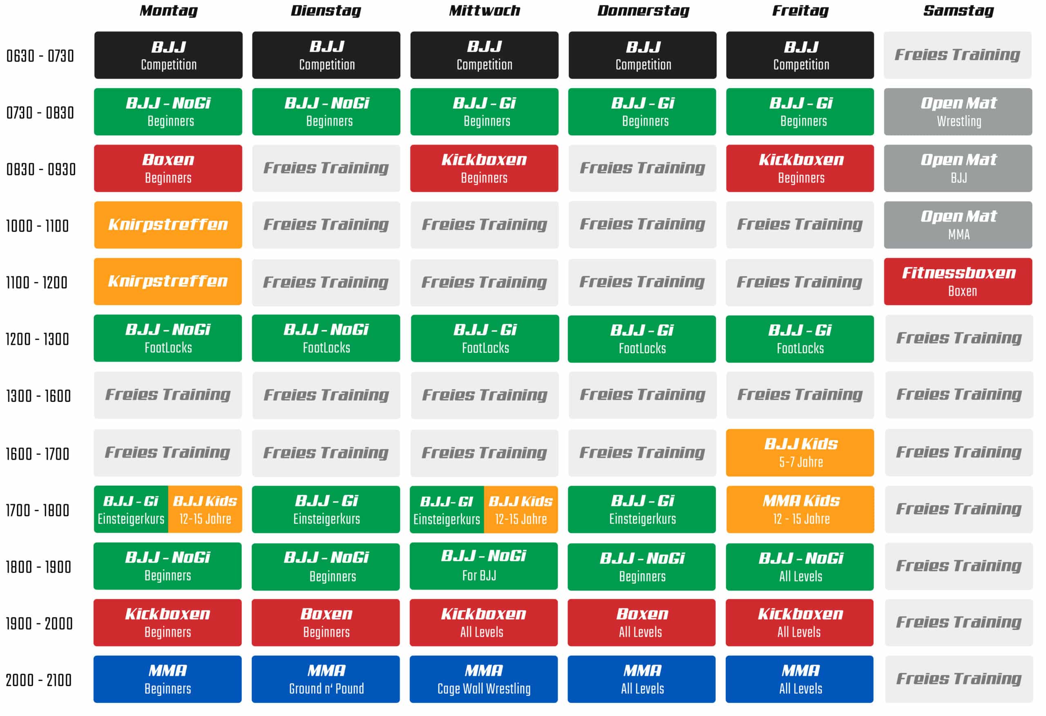Choose the Open Mat MMA session

click(958, 225)
